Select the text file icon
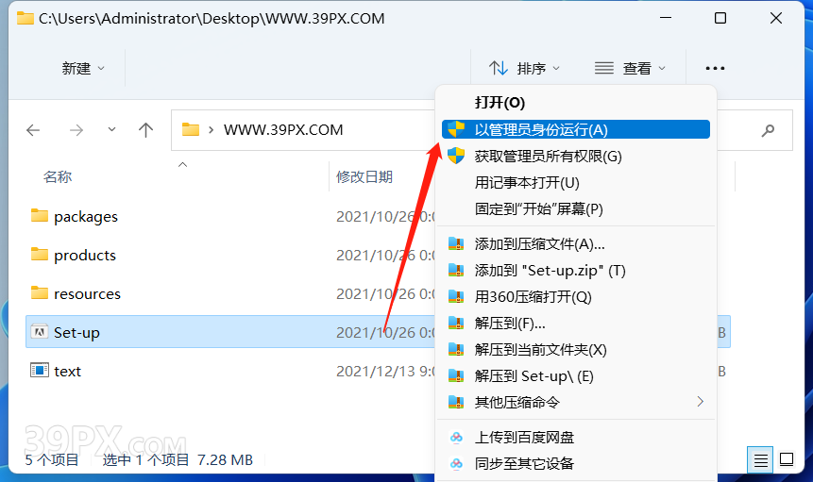Image resolution: width=813 pixels, height=482 pixels. [x=40, y=370]
